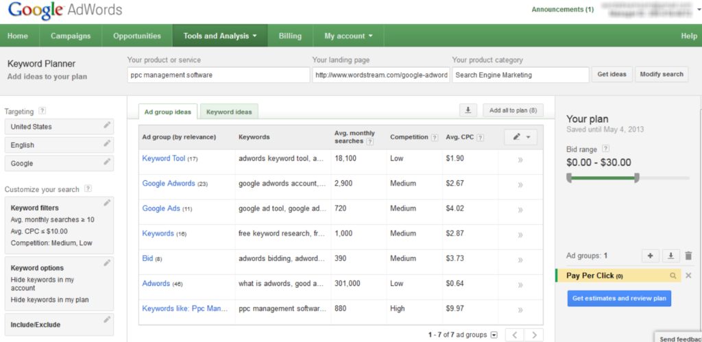This screenshot has height=342, width=702.
Task: Open Opportunities tab
Action: pyautogui.click(x=137, y=36)
